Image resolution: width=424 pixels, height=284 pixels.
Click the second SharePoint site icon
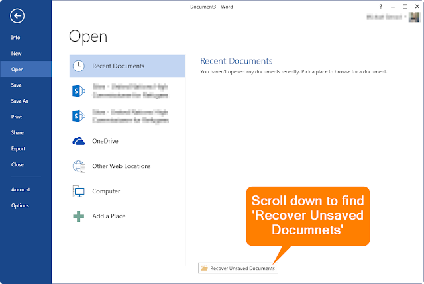click(x=79, y=117)
